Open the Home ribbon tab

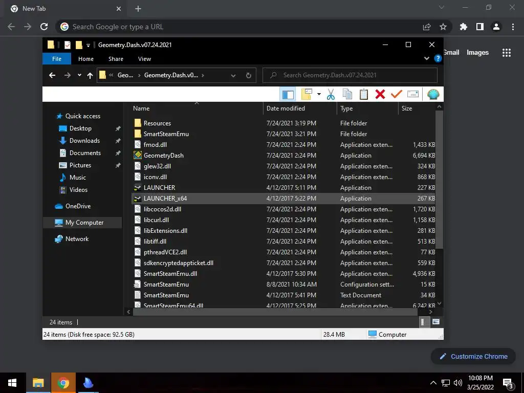[86, 59]
